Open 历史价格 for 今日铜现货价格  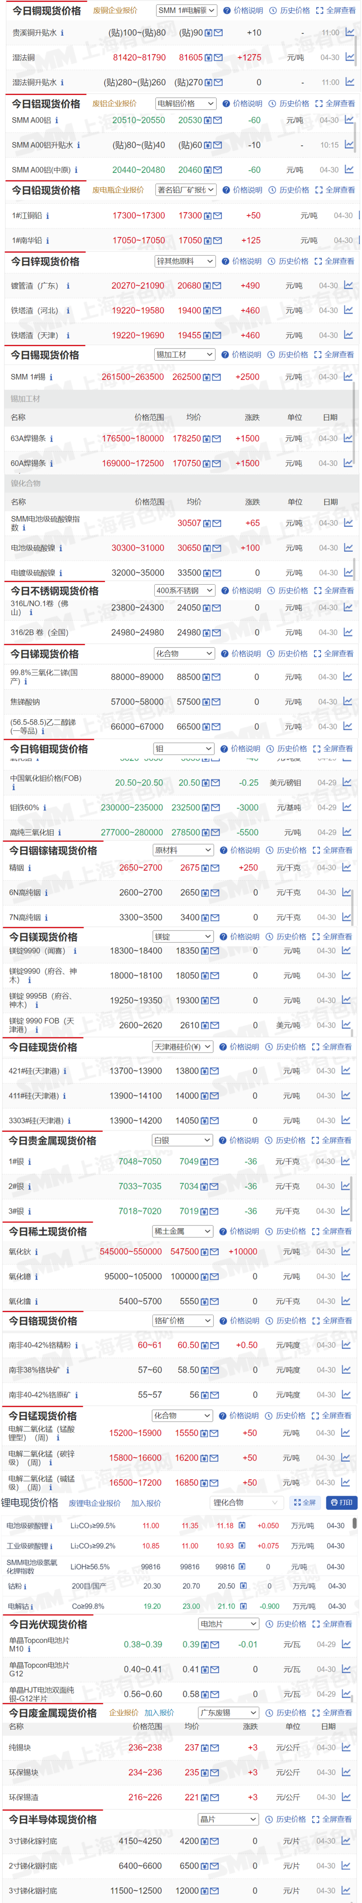click(290, 10)
